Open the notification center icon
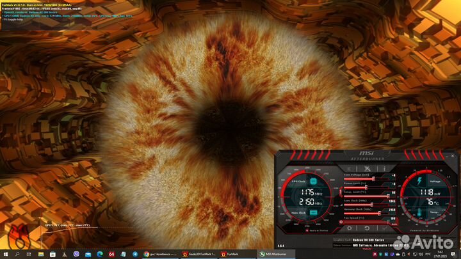The height and width of the screenshot is (259, 461). tap(454, 255)
